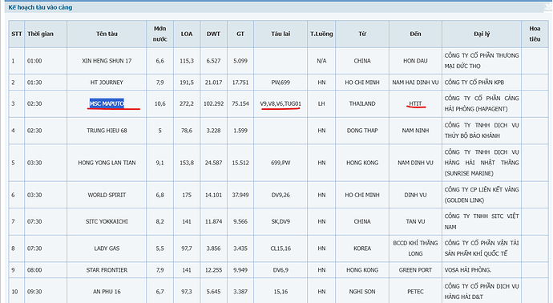This screenshot has width=553, height=303.
Task: Click draft value 10,6
Action: pos(159,103)
